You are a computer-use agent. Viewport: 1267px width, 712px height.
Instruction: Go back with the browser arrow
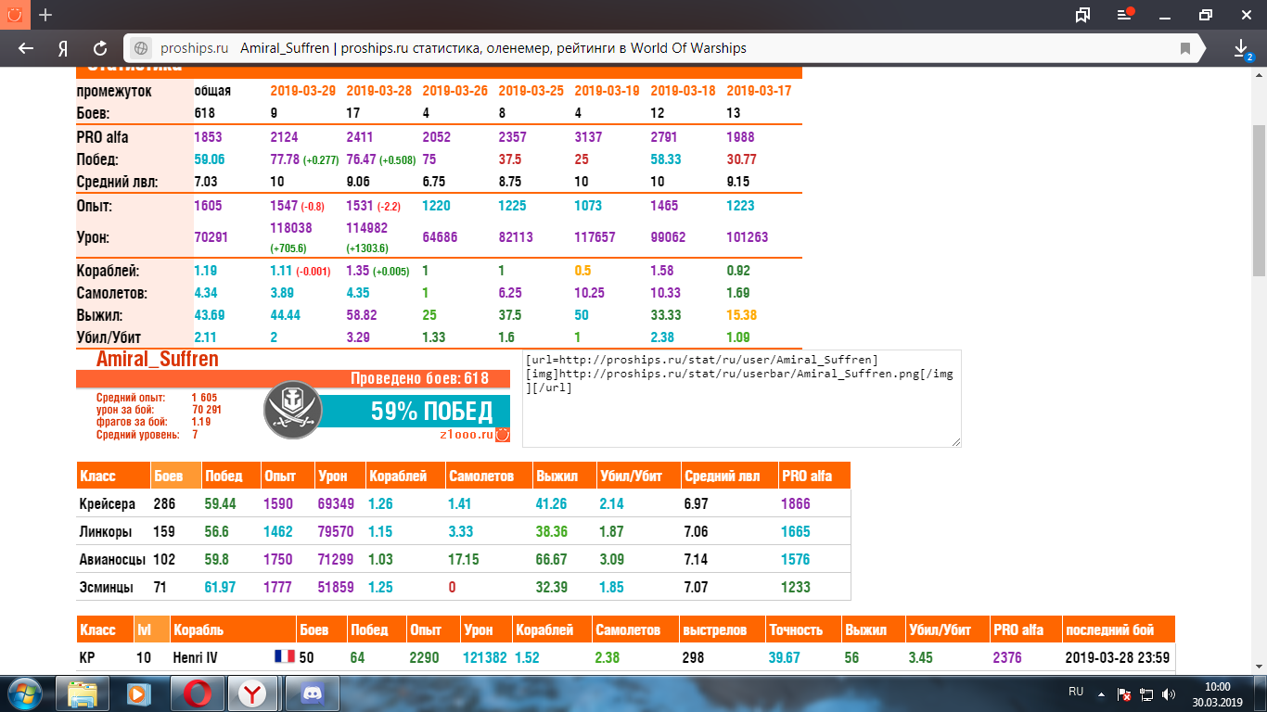point(26,48)
